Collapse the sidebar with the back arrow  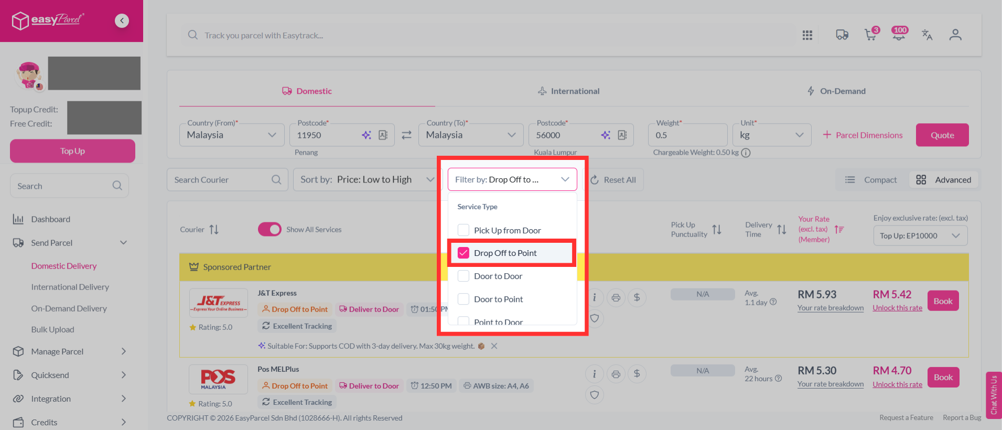click(x=122, y=20)
